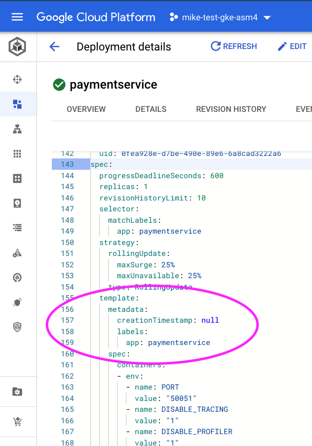Open Object Browser list sidebar icon
This screenshot has height=446, width=312.
coord(17,228)
